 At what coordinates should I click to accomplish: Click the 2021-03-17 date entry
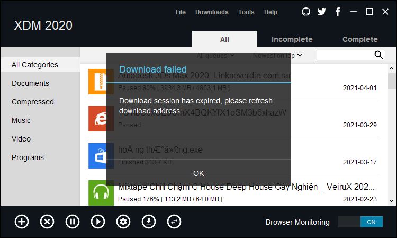click(360, 162)
